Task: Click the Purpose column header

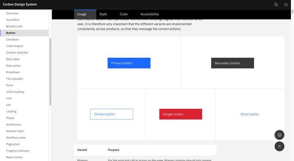Action: 114,150
